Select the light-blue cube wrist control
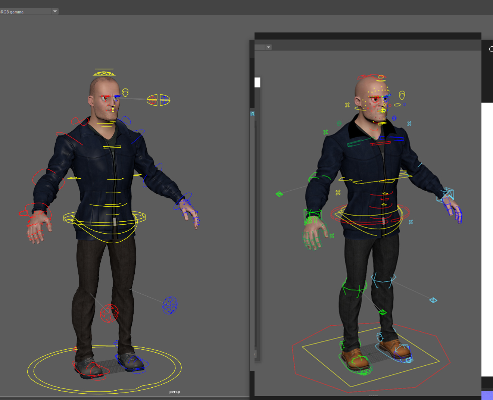Screen dimensions: 493x400 (x=447, y=195)
